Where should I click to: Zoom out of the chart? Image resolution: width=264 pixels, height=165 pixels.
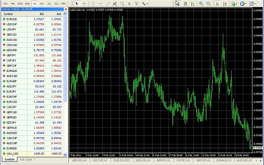click(x=208, y=3)
